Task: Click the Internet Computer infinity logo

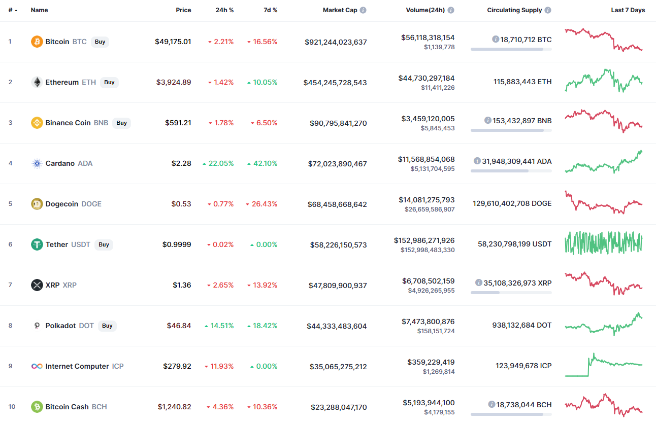Action: coord(37,366)
